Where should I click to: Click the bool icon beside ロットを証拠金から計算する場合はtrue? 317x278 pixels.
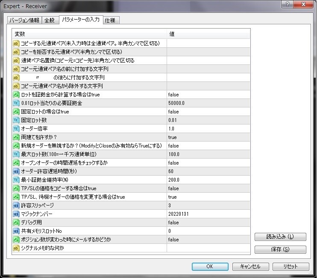point(16,95)
